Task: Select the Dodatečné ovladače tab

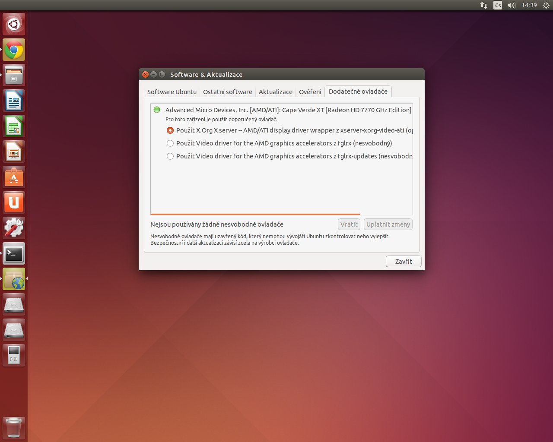Action: (x=358, y=92)
